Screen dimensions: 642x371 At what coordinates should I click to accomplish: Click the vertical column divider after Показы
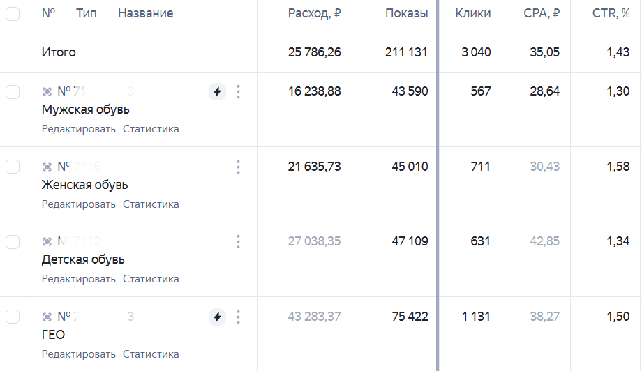point(438,185)
